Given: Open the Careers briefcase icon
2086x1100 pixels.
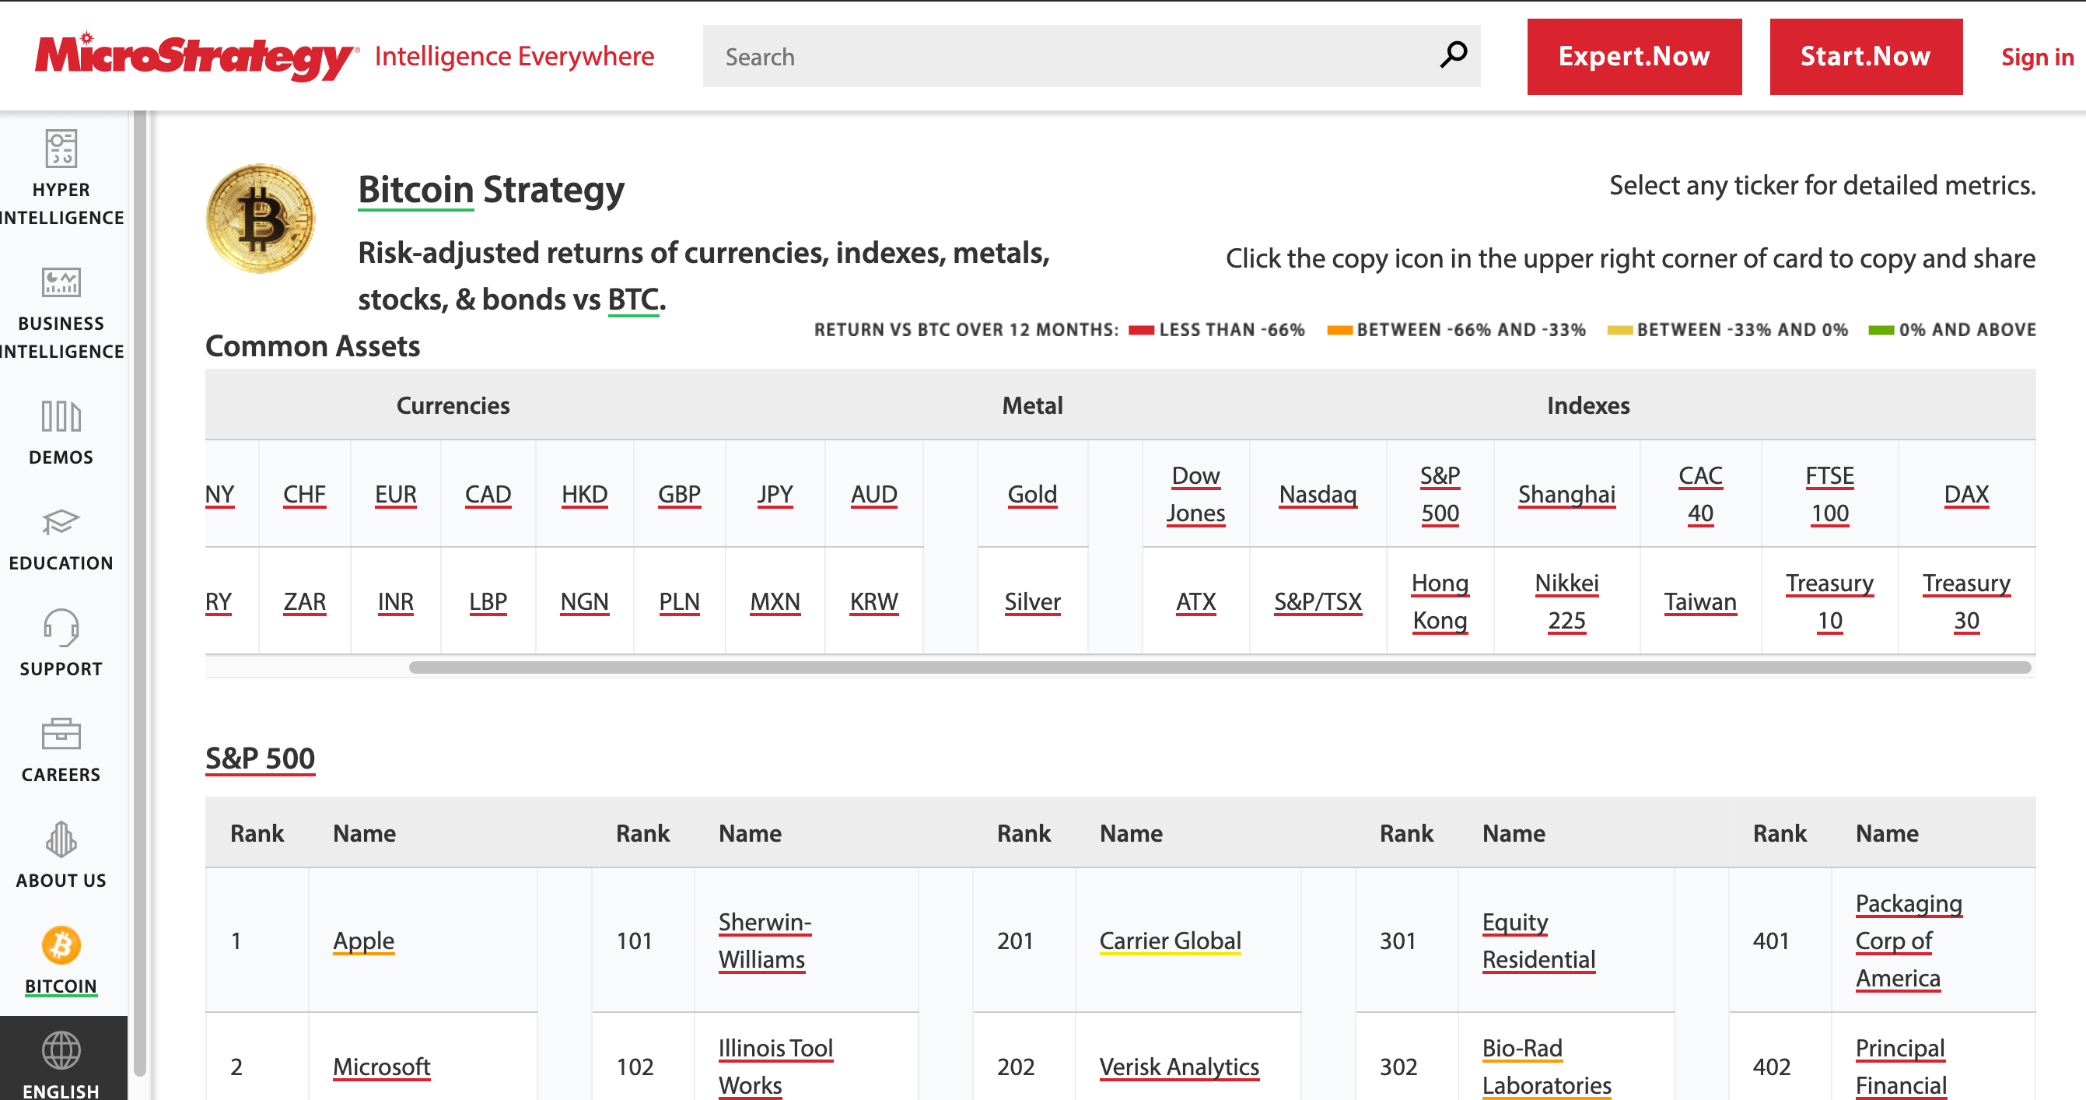Looking at the screenshot, I should click(x=61, y=734).
